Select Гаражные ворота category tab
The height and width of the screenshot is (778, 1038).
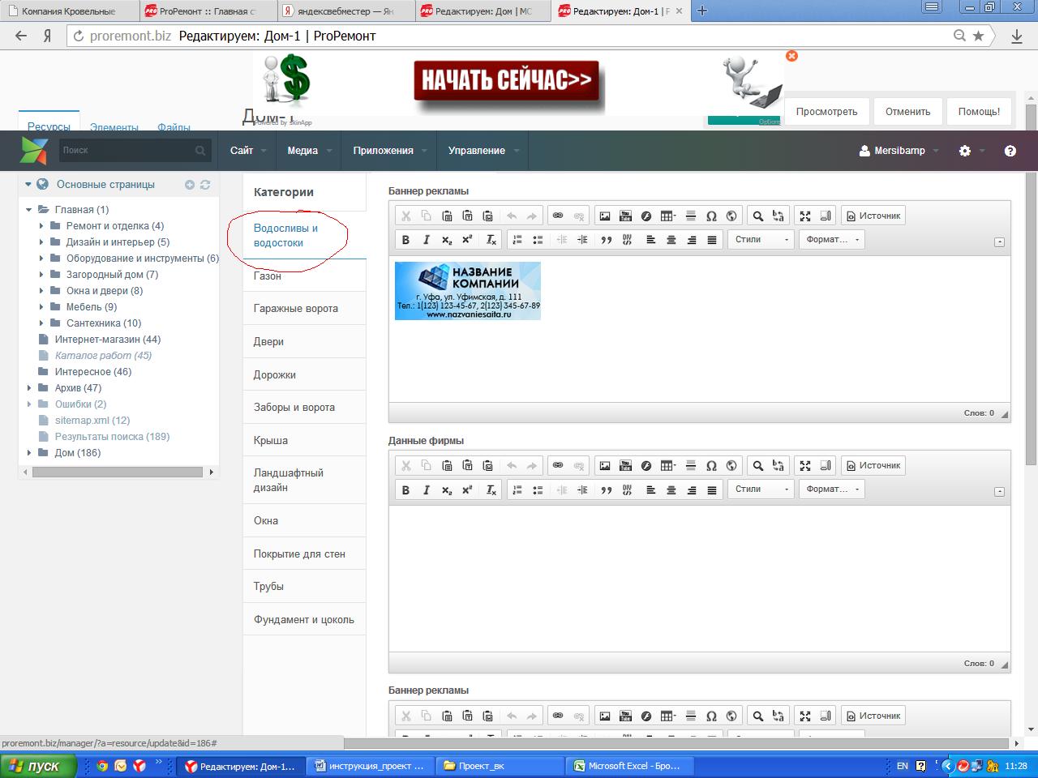[x=304, y=309]
